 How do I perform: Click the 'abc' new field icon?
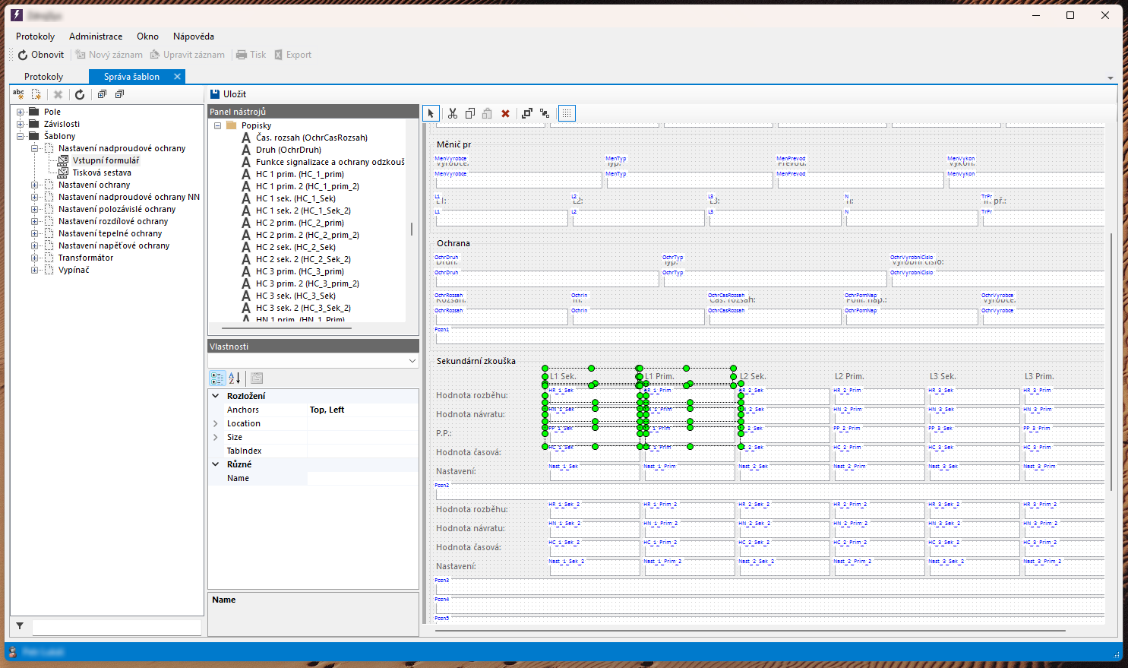[x=18, y=94]
